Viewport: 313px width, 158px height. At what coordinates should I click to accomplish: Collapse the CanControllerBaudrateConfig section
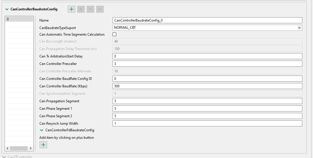[x=7, y=9]
